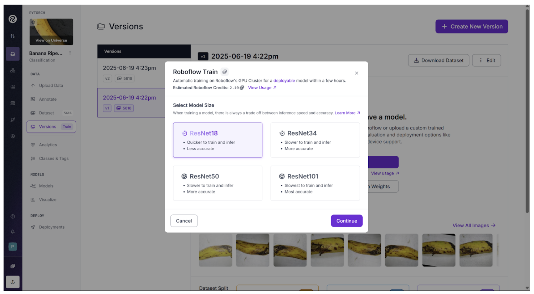The width and height of the screenshot is (534, 294).
Task: Click the Continue button
Action: (x=346, y=221)
